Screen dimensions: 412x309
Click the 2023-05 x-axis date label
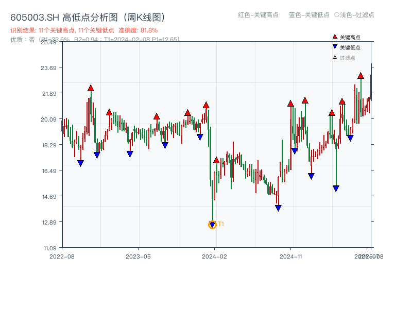pos(138,256)
